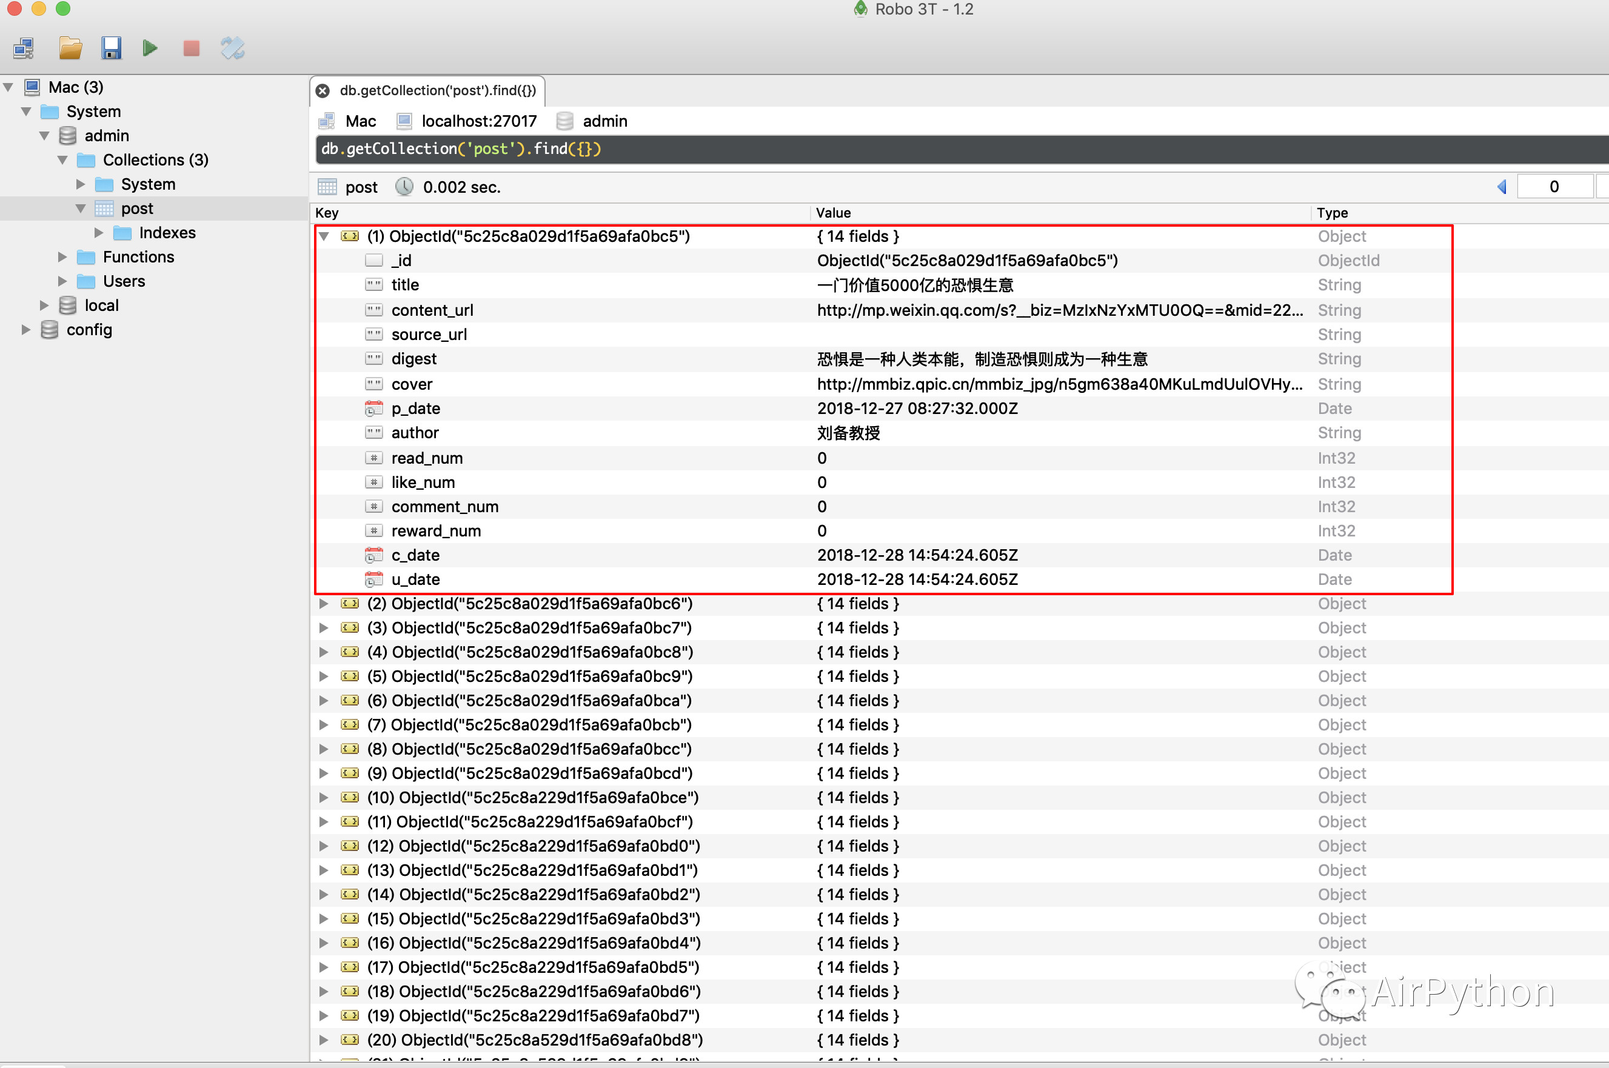The height and width of the screenshot is (1068, 1609).
Task: Click the Value column header
Action: (x=833, y=213)
